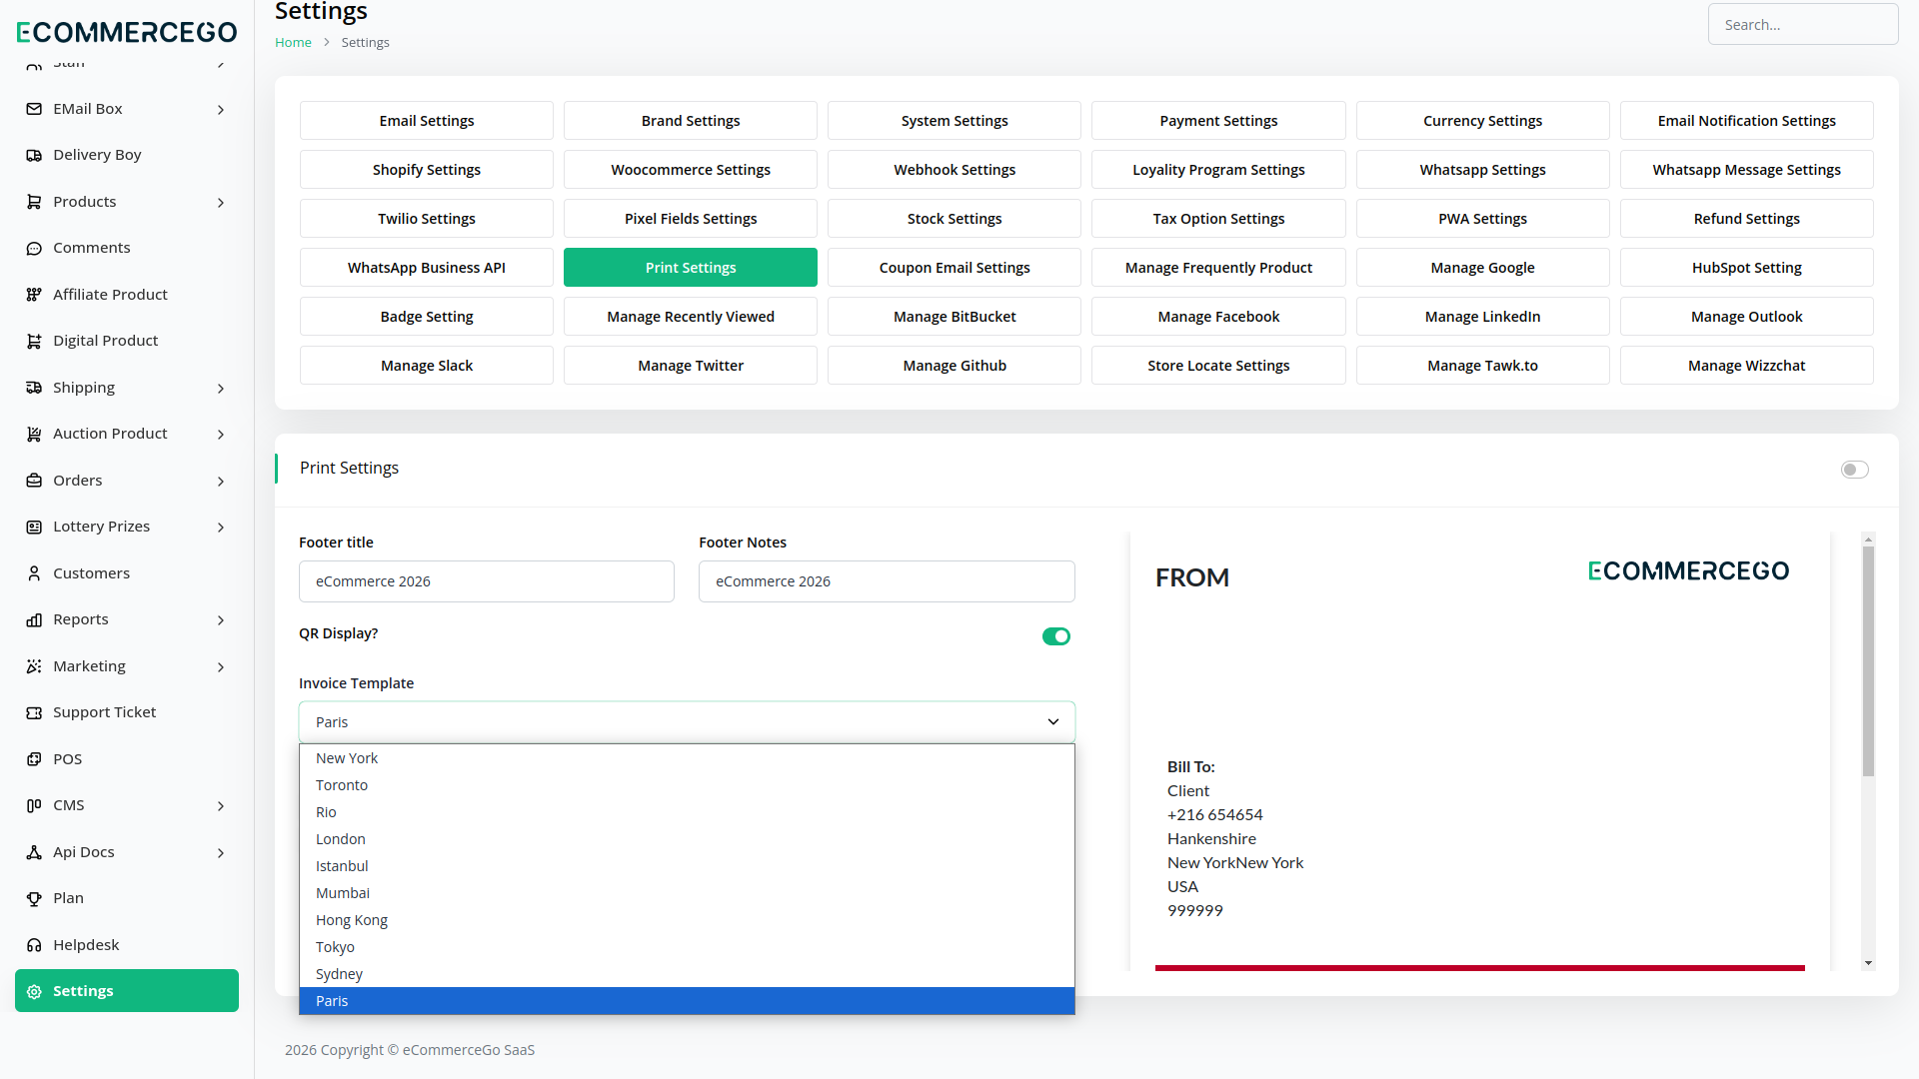Image resolution: width=1919 pixels, height=1079 pixels.
Task: Expand the Reports submenu chevron
Action: click(221, 620)
